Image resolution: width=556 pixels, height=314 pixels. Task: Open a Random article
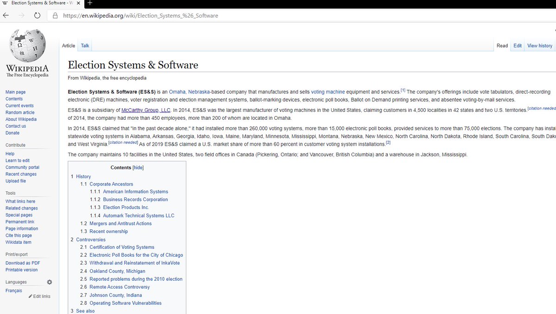point(20,112)
